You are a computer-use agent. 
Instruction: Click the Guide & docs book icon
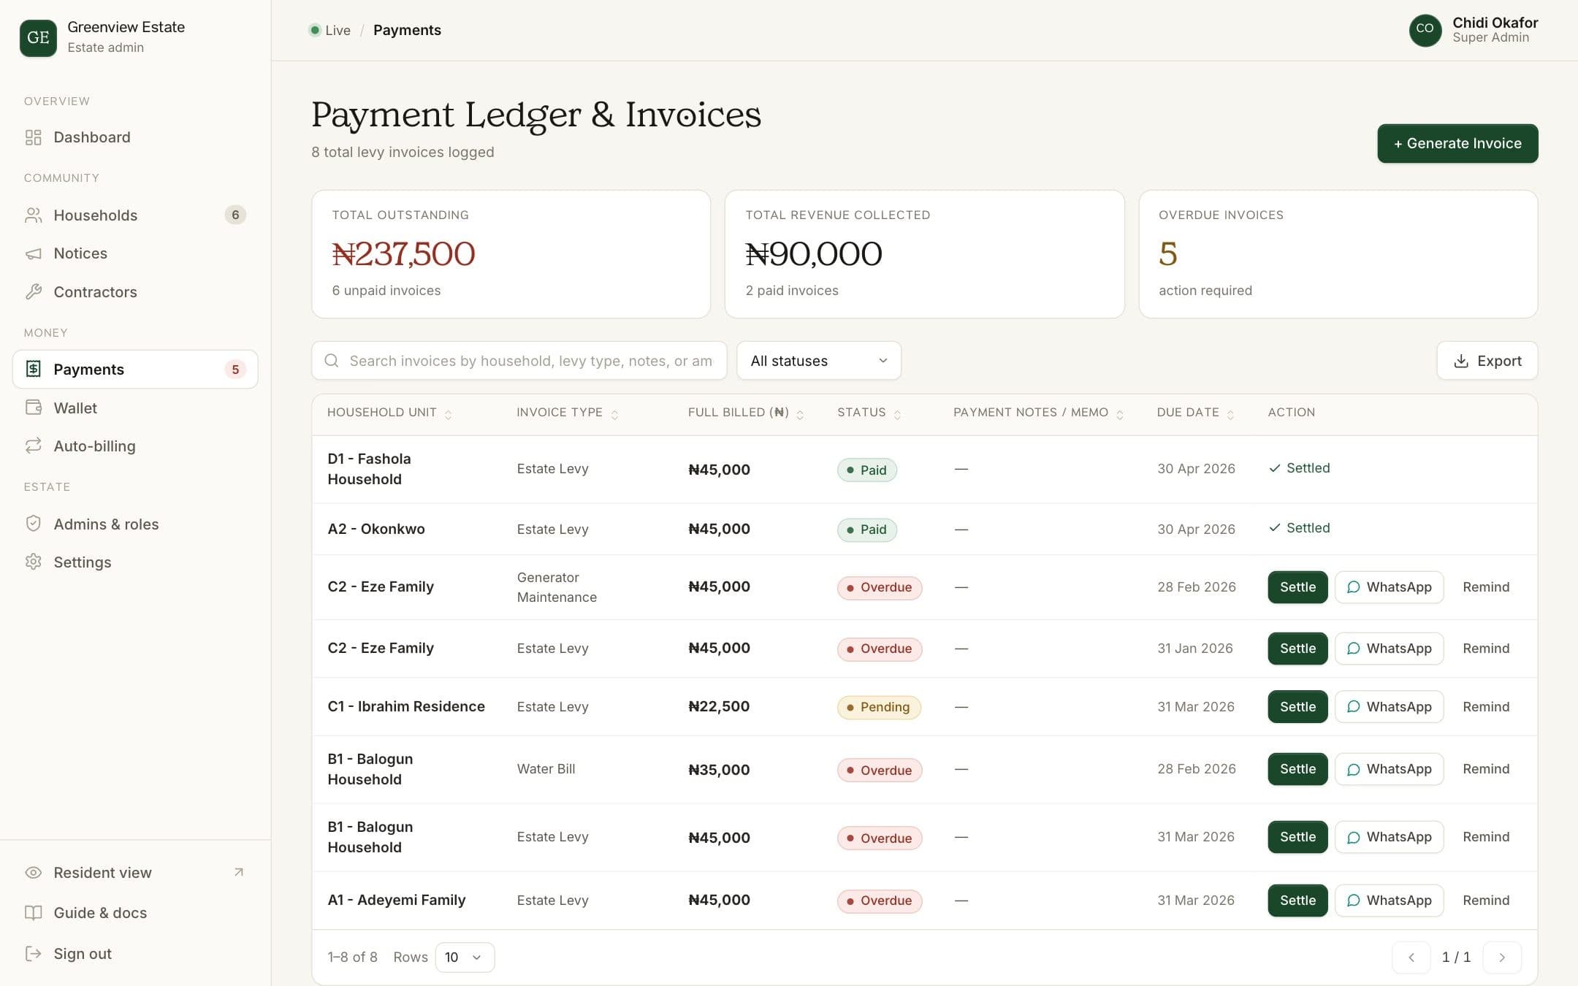pos(33,913)
